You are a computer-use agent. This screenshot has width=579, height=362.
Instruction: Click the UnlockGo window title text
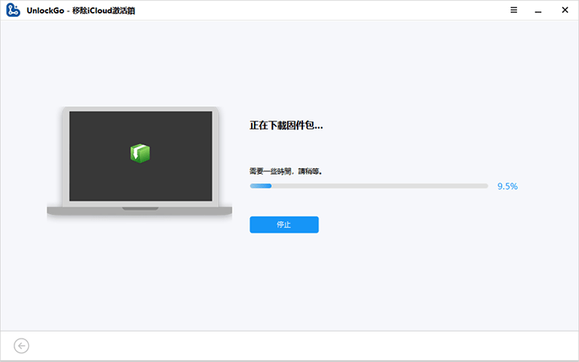(x=45, y=11)
